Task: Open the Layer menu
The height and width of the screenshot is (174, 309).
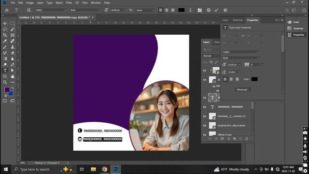Action: (x=40, y=3)
